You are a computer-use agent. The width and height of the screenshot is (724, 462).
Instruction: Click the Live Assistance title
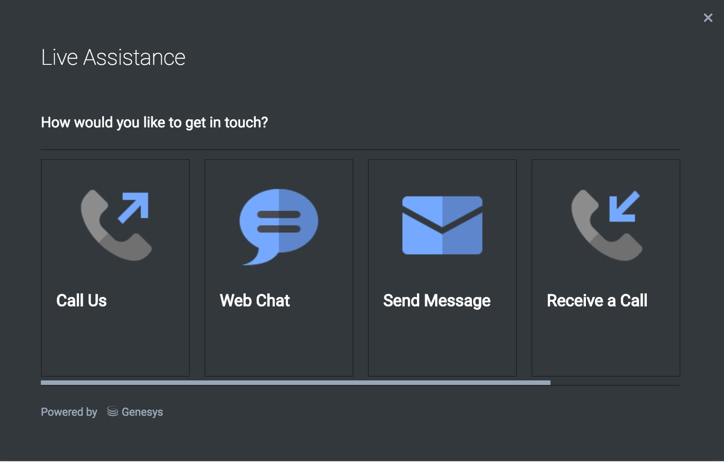pyautogui.click(x=113, y=58)
